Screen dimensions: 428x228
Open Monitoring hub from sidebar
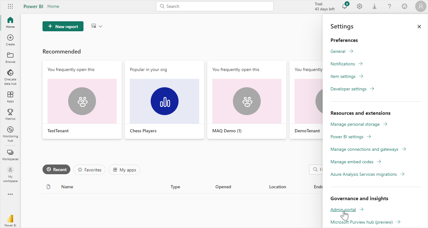tap(10, 134)
